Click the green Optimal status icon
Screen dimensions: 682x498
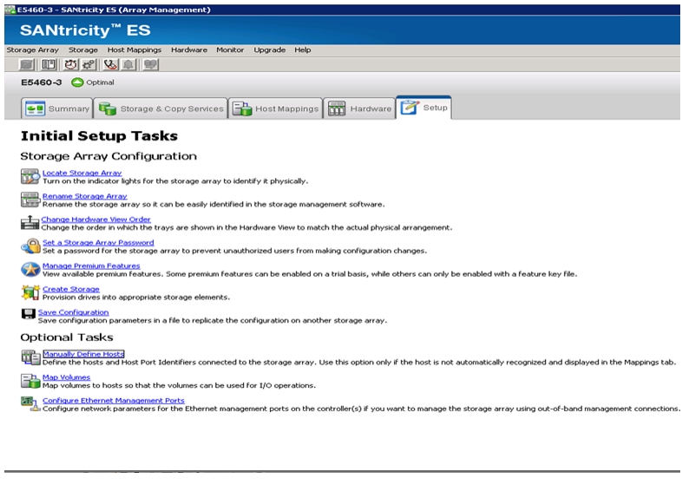77,82
